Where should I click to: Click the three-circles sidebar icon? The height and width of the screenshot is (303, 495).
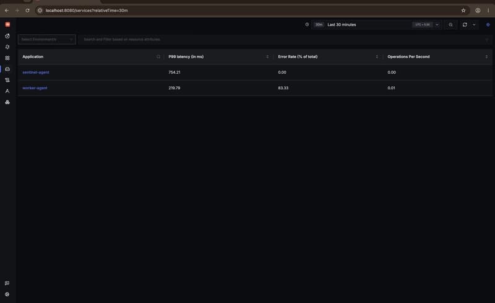(7, 102)
